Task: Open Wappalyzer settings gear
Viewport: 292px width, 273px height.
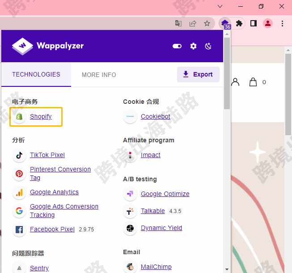Action: (x=193, y=46)
